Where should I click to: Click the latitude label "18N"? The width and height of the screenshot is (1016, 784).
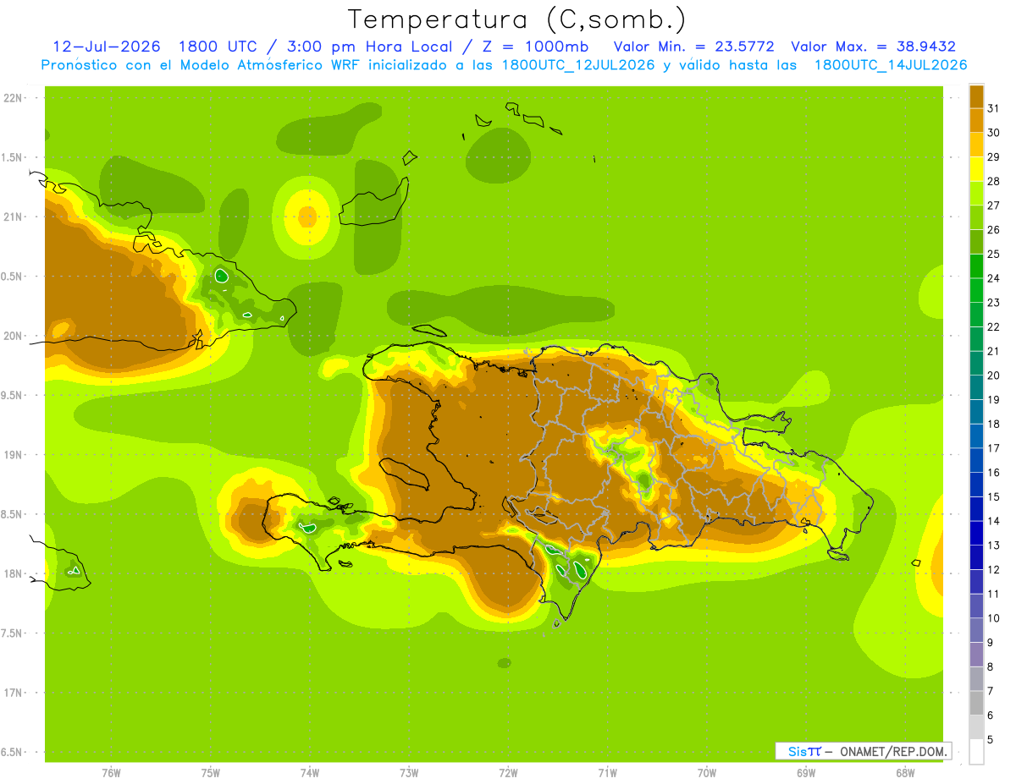pos(14,573)
